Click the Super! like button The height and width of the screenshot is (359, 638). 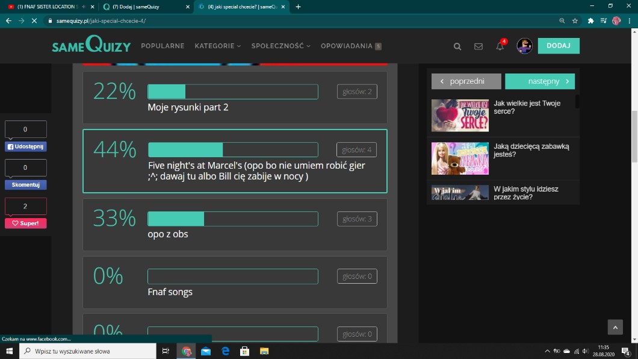click(x=26, y=223)
